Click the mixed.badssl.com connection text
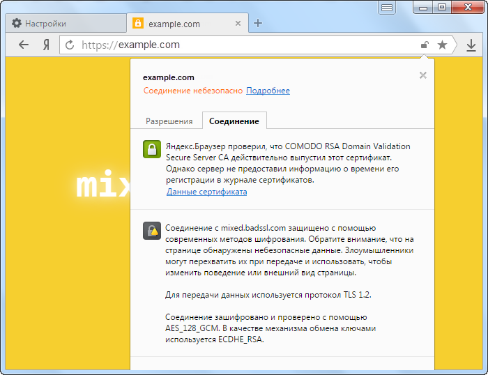488x375 pixels. pyautogui.click(x=253, y=228)
